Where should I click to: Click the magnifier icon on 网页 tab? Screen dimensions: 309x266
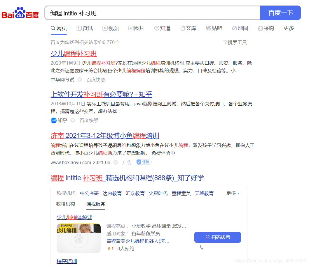53,28
